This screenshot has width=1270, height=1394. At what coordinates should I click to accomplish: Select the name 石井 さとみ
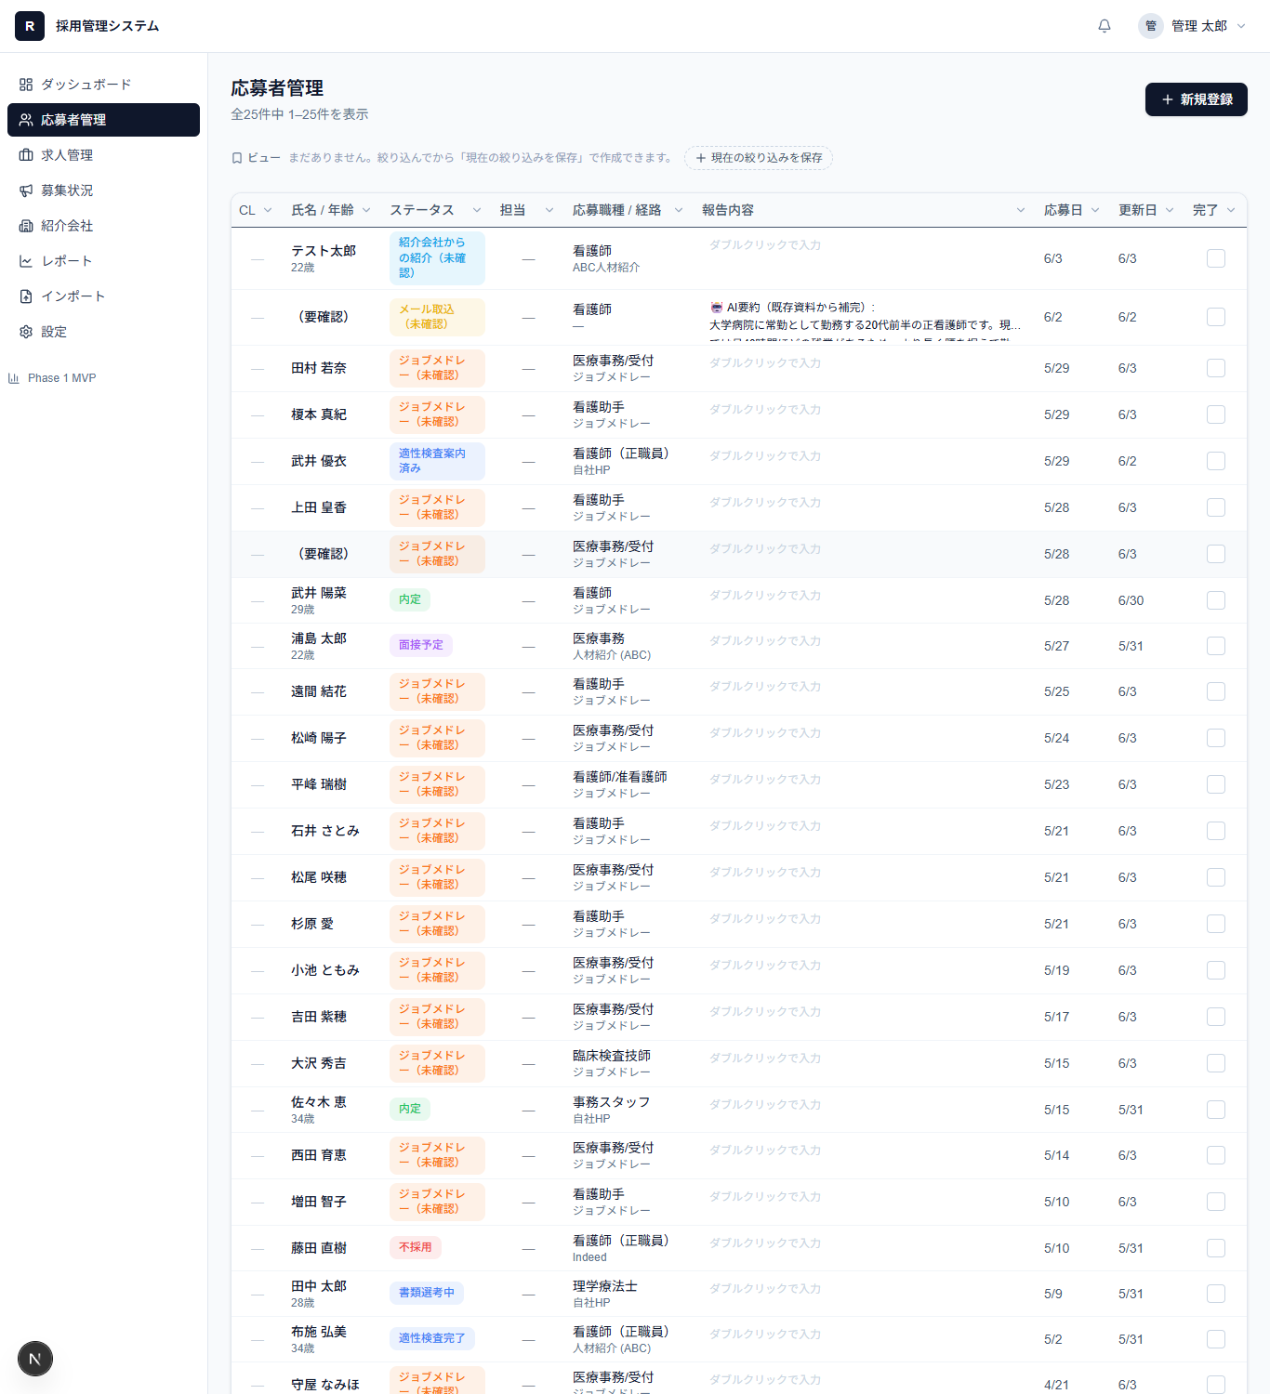pyautogui.click(x=325, y=831)
